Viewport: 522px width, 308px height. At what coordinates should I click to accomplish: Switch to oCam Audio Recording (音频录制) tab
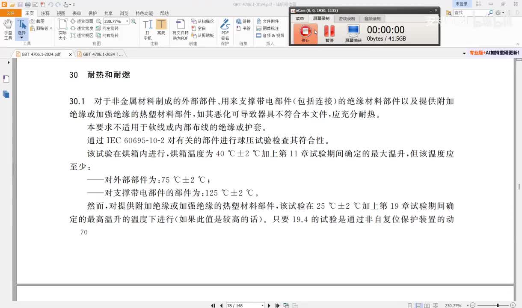pyautogui.click(x=372, y=19)
